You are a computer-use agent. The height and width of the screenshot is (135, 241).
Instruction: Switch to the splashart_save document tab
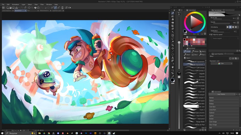57,11
